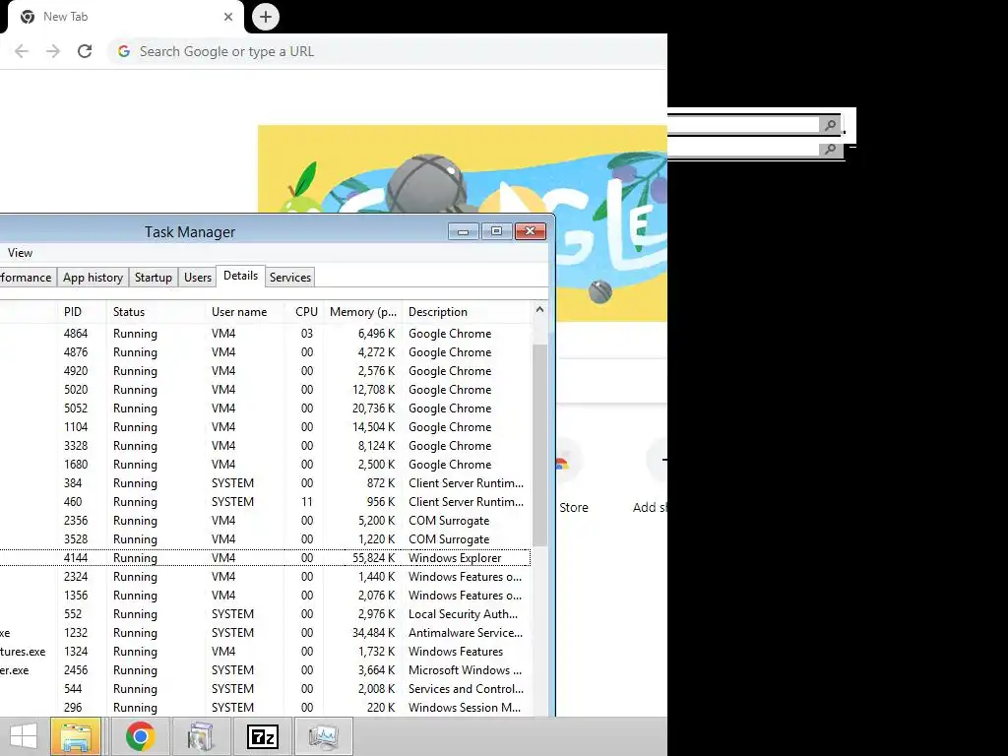Sort by the User name column header
This screenshot has width=1008, height=756.
[x=245, y=312]
